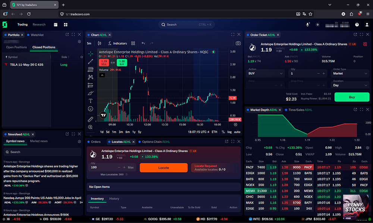The width and height of the screenshot is (373, 223).
Task: Open Portfolio panel settings gear
Action: pyautogui.click(x=79, y=42)
